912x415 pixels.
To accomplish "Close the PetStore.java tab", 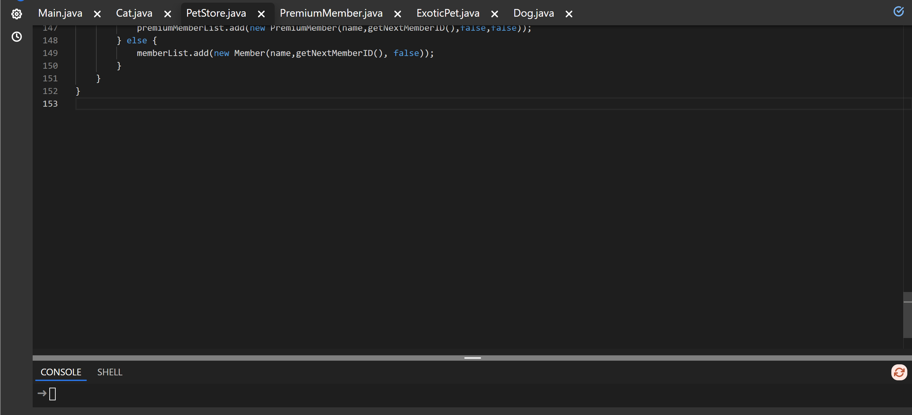I will [x=261, y=14].
